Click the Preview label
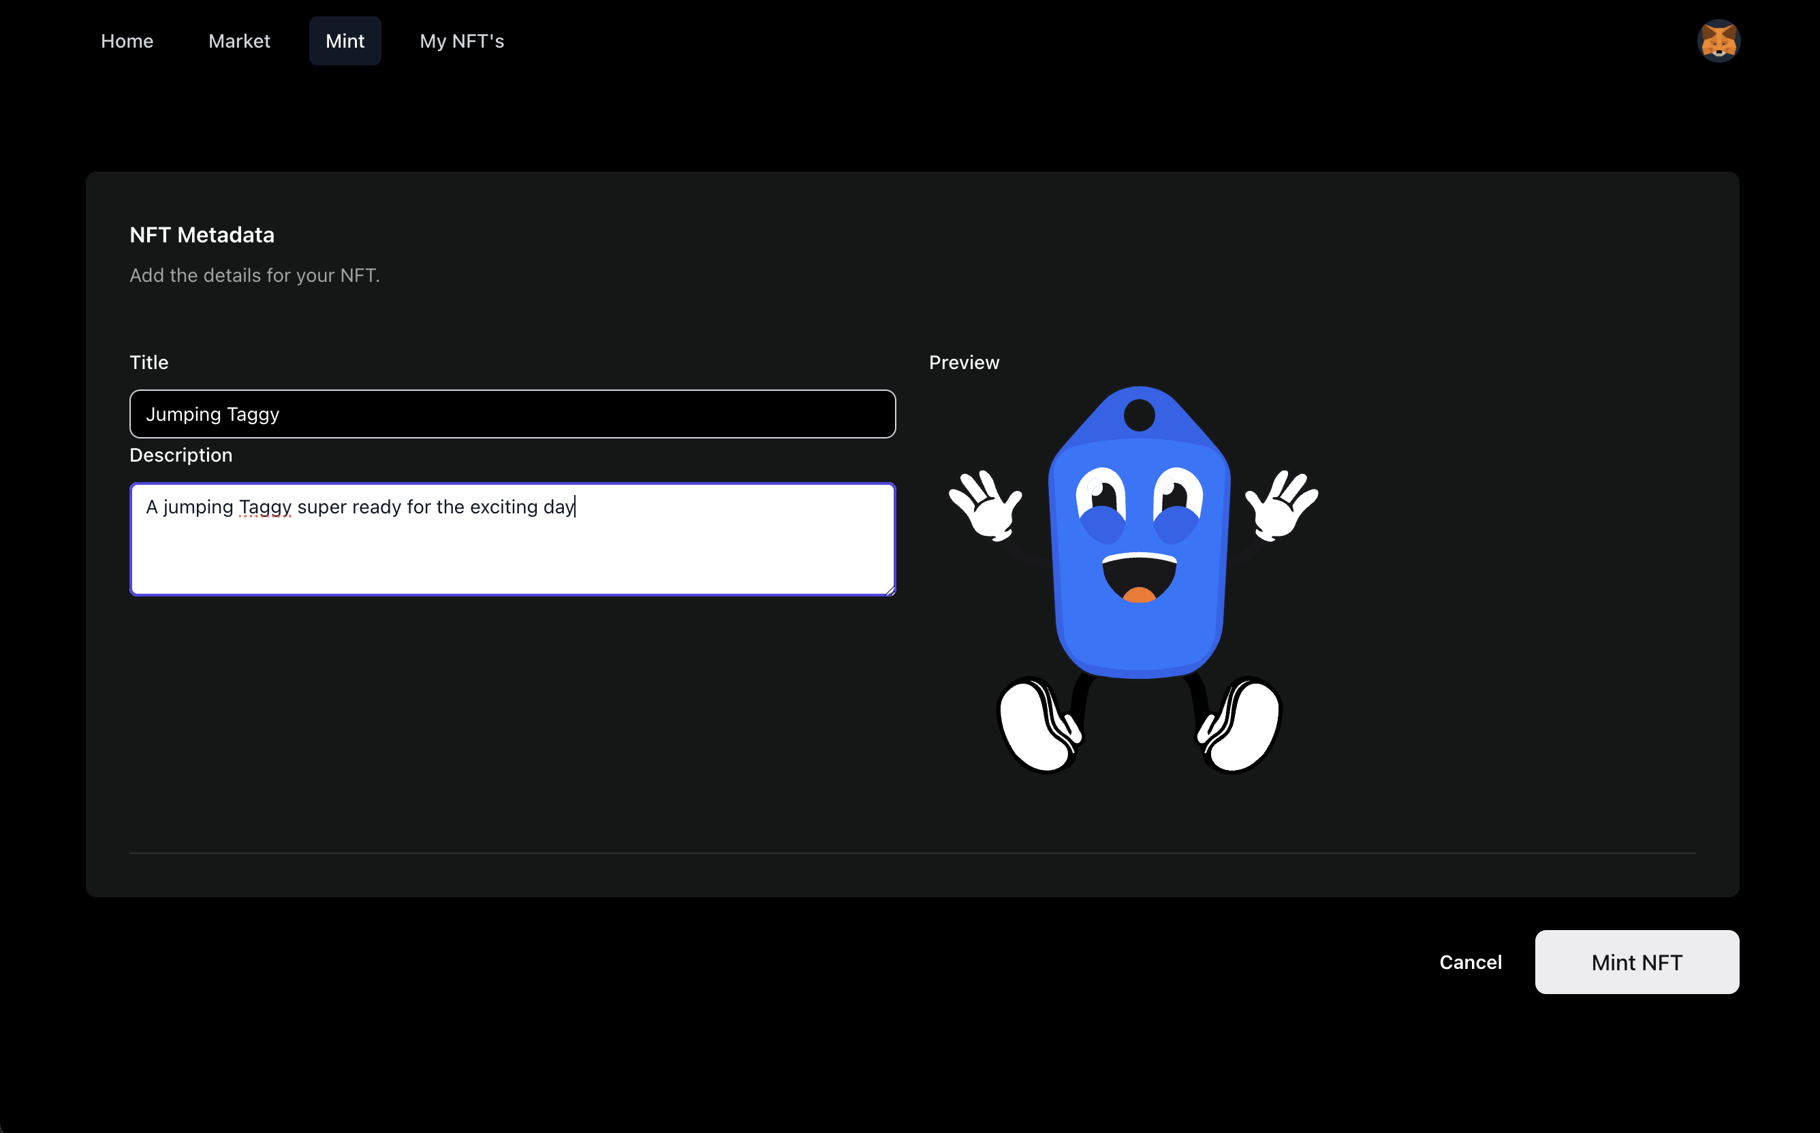This screenshot has width=1820, height=1133. coord(963,363)
